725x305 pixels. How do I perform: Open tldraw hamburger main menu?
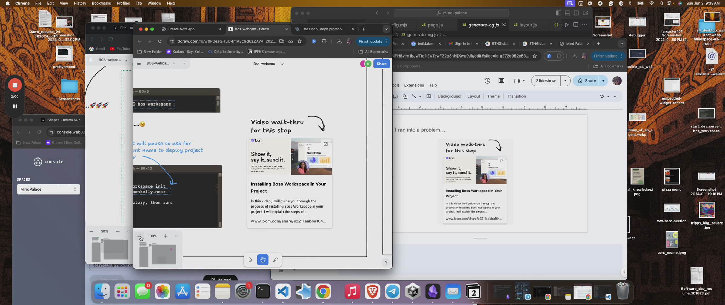[139, 64]
